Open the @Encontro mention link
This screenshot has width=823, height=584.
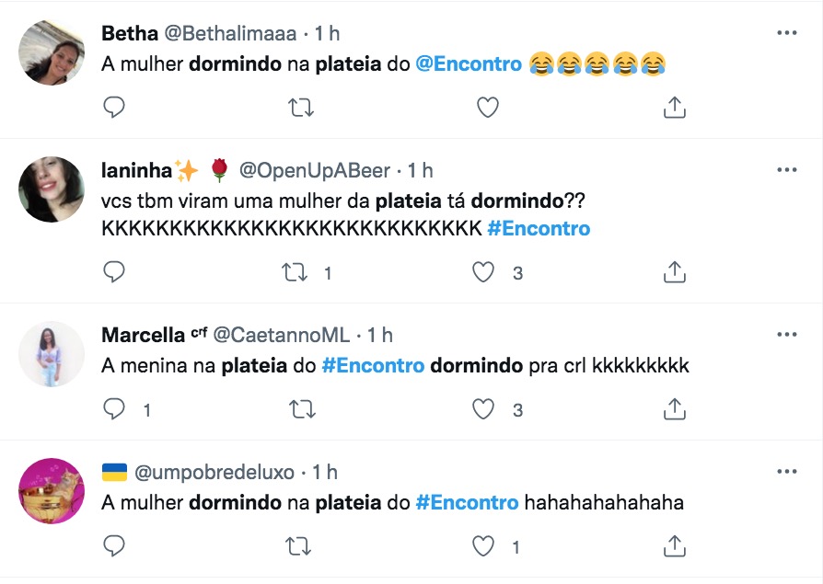[x=469, y=64]
